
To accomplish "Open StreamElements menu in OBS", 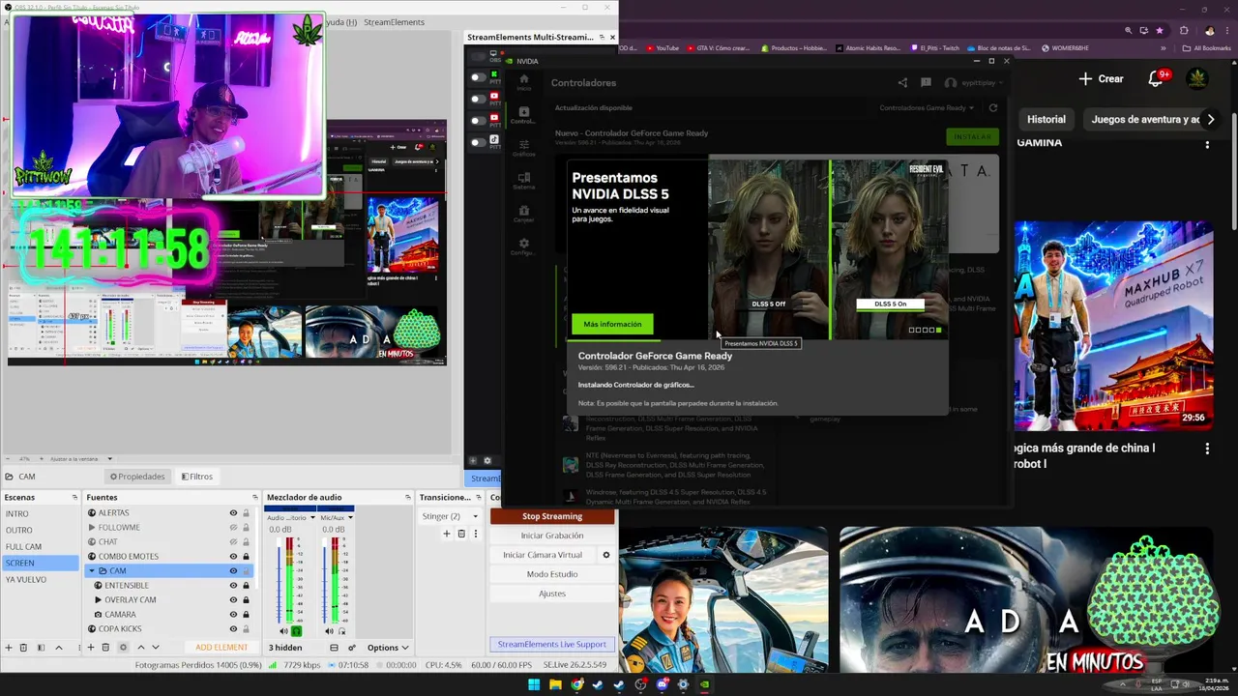I will click(x=394, y=22).
